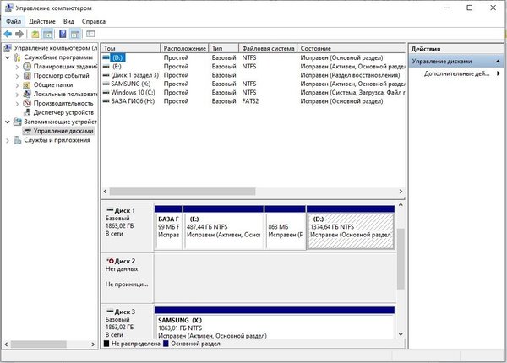Click the Up one level folder icon
The image size is (507, 363).
click(x=35, y=34)
